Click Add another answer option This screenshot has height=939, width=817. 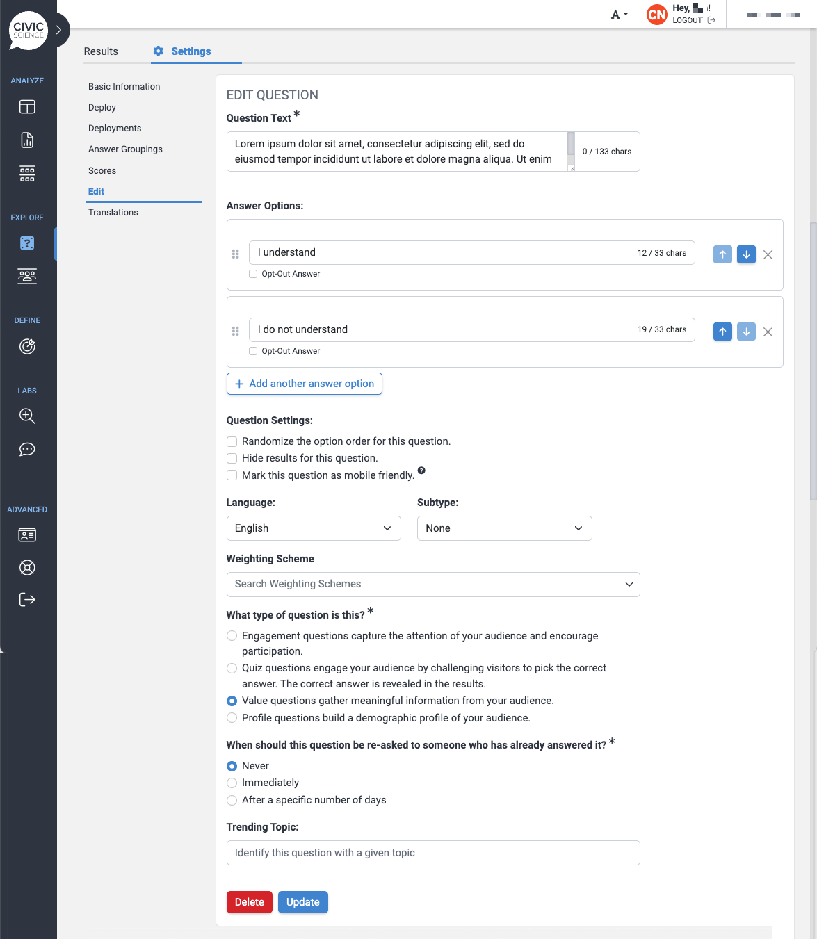pyautogui.click(x=305, y=384)
